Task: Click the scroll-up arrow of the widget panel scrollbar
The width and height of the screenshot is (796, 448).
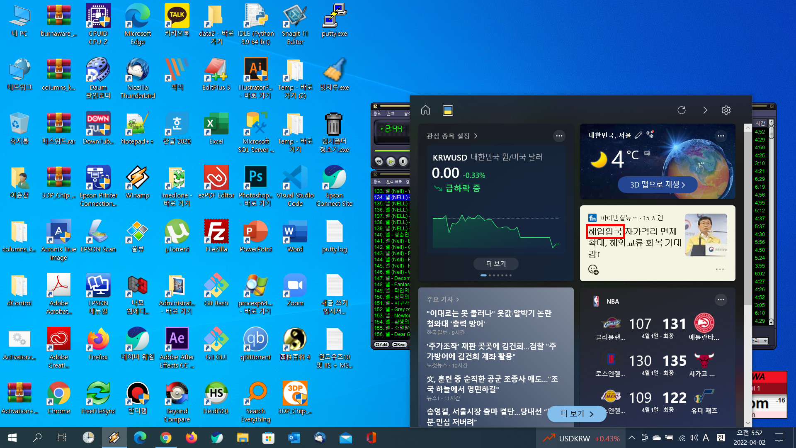Action: pyautogui.click(x=747, y=128)
